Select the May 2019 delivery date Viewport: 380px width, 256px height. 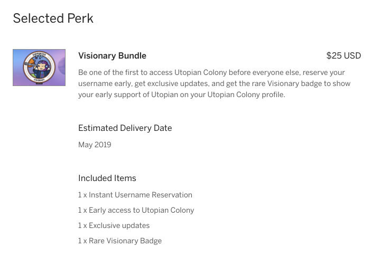pyautogui.click(x=95, y=145)
